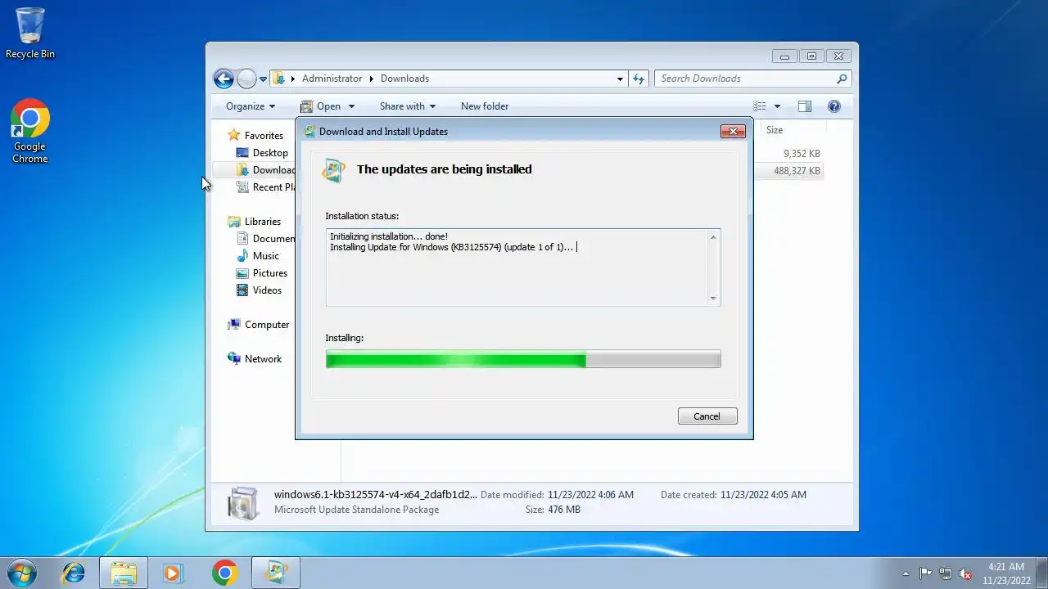
Task: Expand the address bar history dropdown
Action: pyautogui.click(x=620, y=79)
